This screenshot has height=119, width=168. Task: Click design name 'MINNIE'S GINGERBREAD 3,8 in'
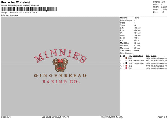24,13
